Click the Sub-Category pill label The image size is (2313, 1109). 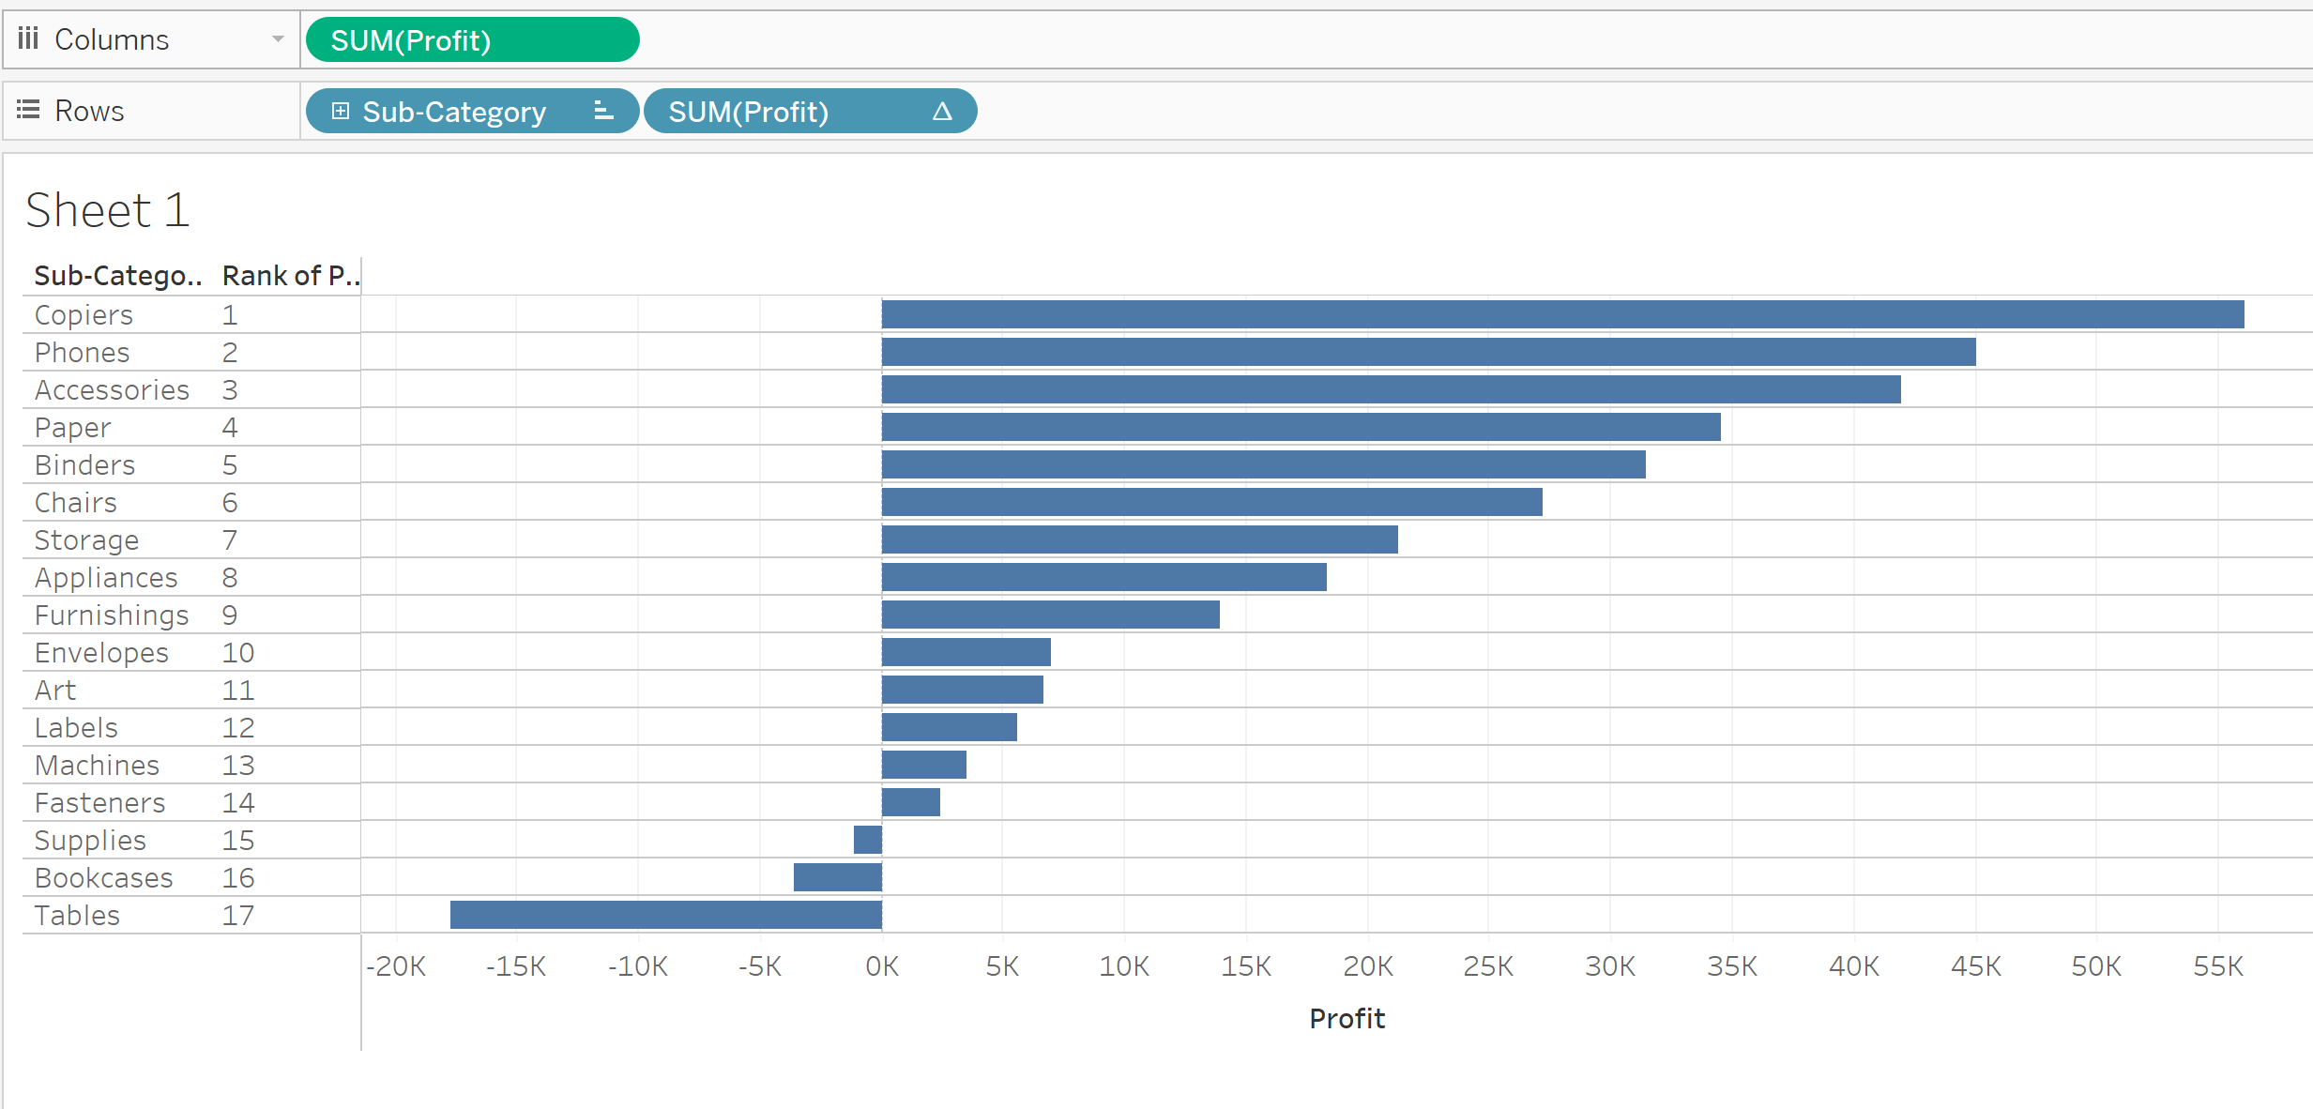pos(454,112)
